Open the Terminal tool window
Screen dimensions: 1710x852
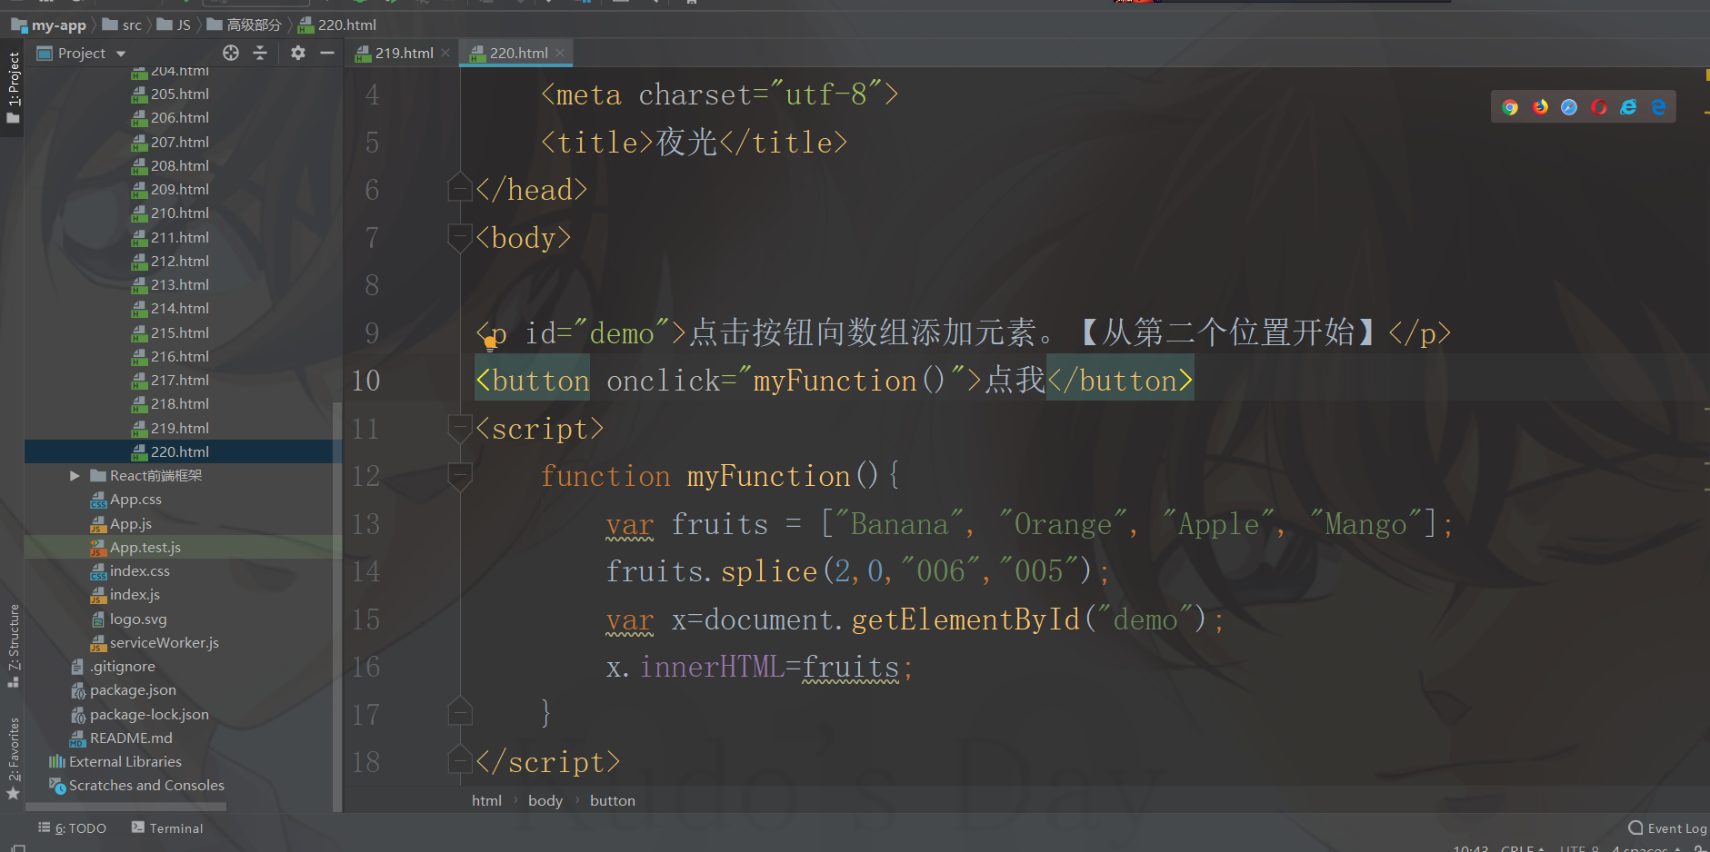tap(167, 827)
